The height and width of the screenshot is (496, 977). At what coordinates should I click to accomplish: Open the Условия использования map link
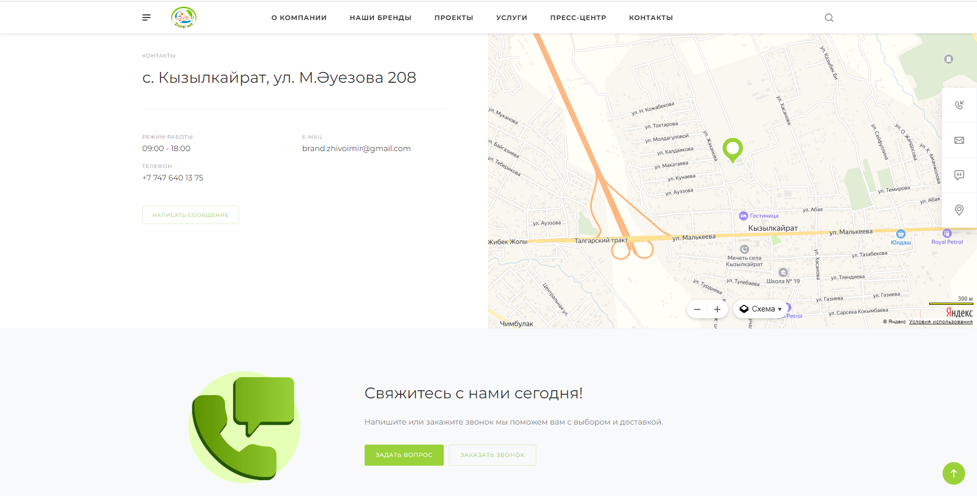pos(940,322)
